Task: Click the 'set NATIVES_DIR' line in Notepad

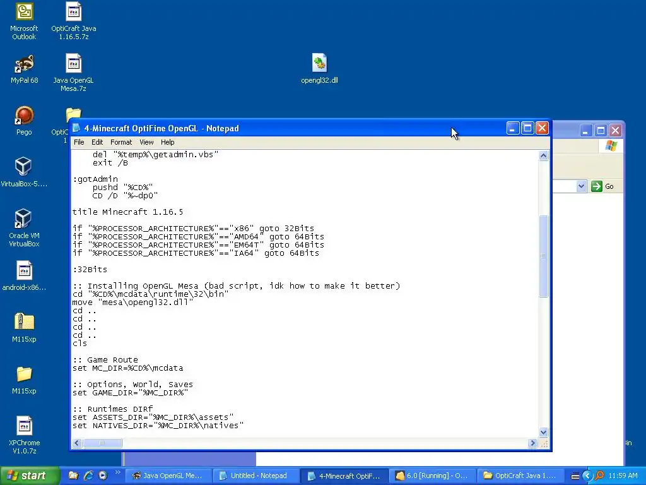Action: pos(158,425)
